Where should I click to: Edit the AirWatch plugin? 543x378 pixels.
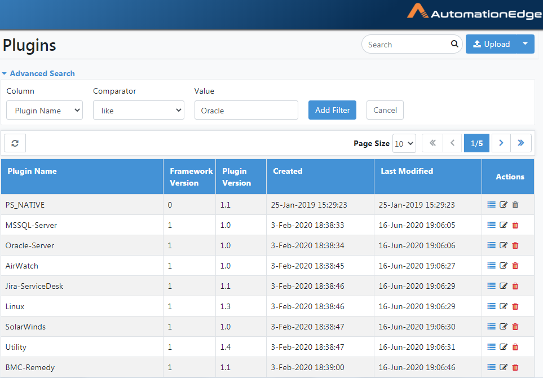pyautogui.click(x=504, y=266)
